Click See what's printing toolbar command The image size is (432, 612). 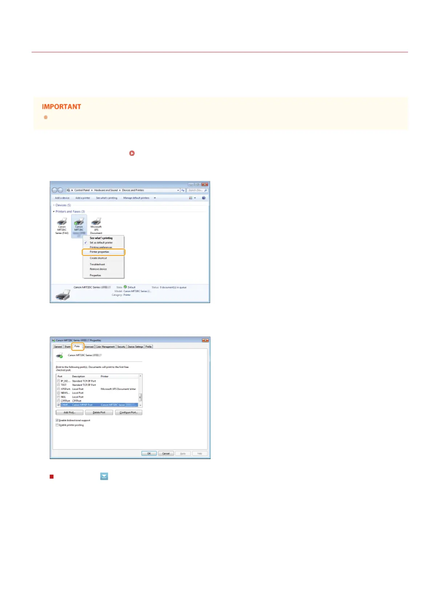coord(107,198)
